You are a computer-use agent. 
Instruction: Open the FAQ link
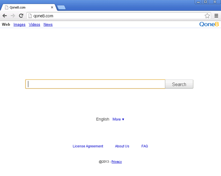145,146
